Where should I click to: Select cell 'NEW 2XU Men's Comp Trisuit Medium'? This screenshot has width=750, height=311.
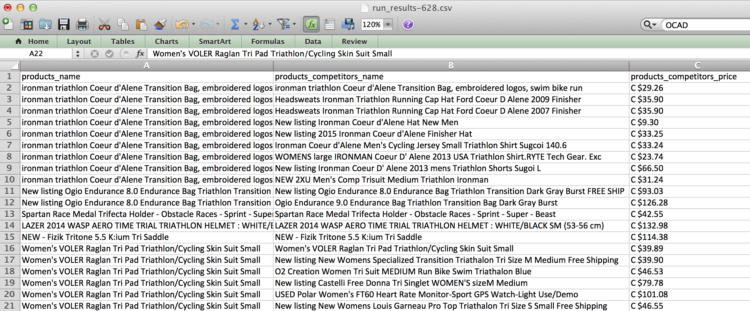click(x=451, y=180)
